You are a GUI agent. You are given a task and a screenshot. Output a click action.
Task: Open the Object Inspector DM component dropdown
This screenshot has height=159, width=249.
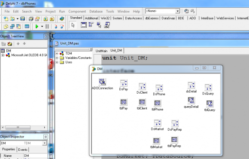pos(45,143)
